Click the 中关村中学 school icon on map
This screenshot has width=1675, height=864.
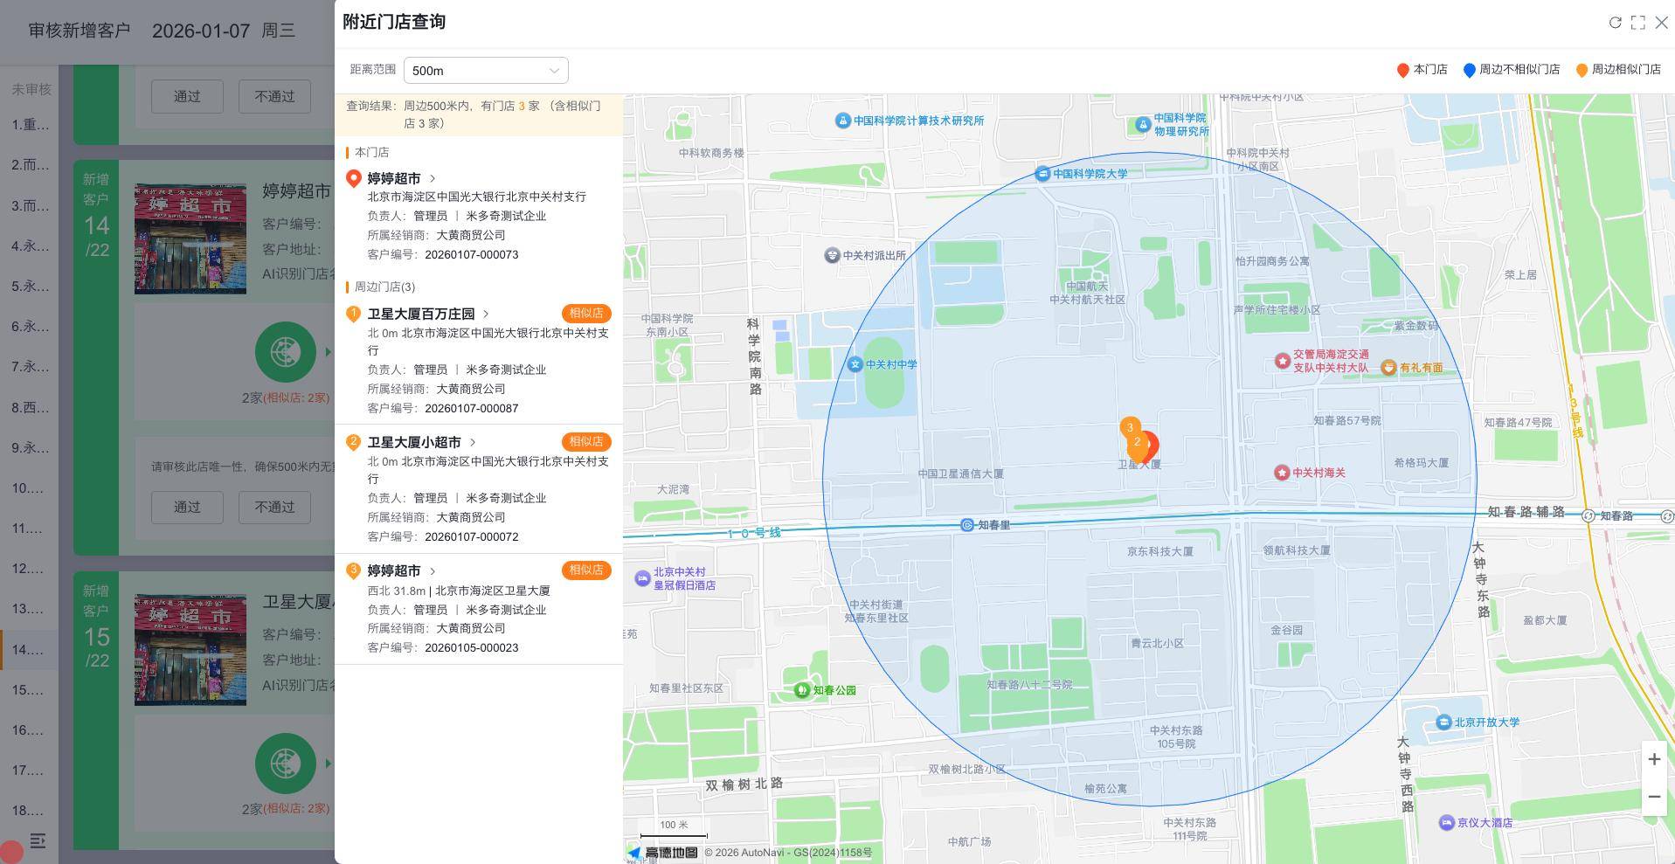(x=855, y=364)
